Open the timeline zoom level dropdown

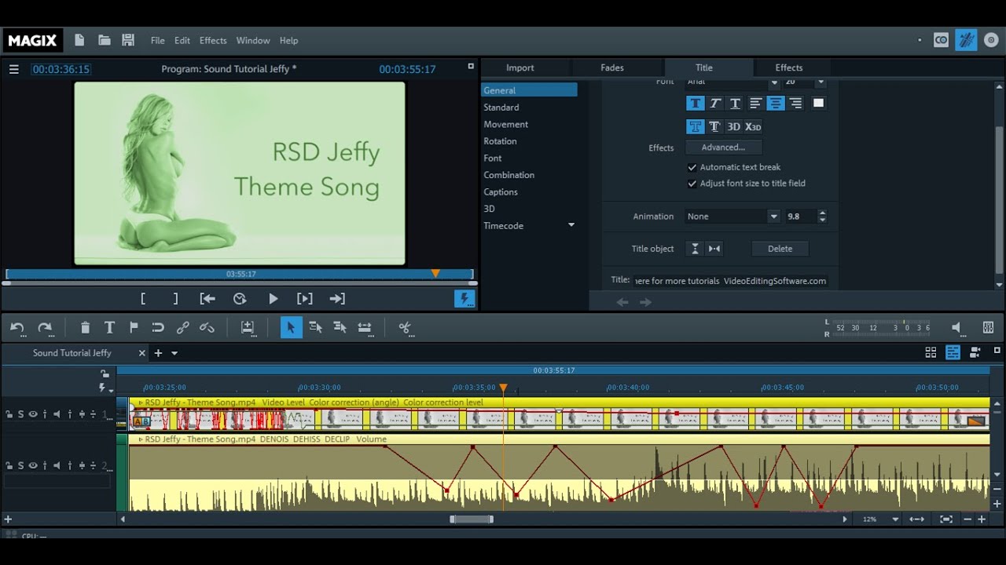[x=896, y=519]
